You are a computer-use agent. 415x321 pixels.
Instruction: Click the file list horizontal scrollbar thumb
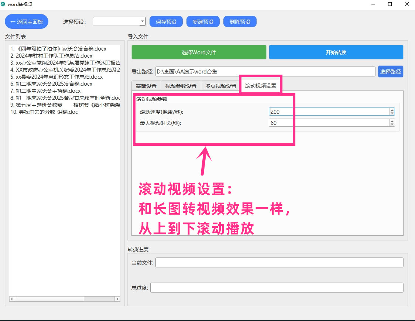[x=49, y=299]
